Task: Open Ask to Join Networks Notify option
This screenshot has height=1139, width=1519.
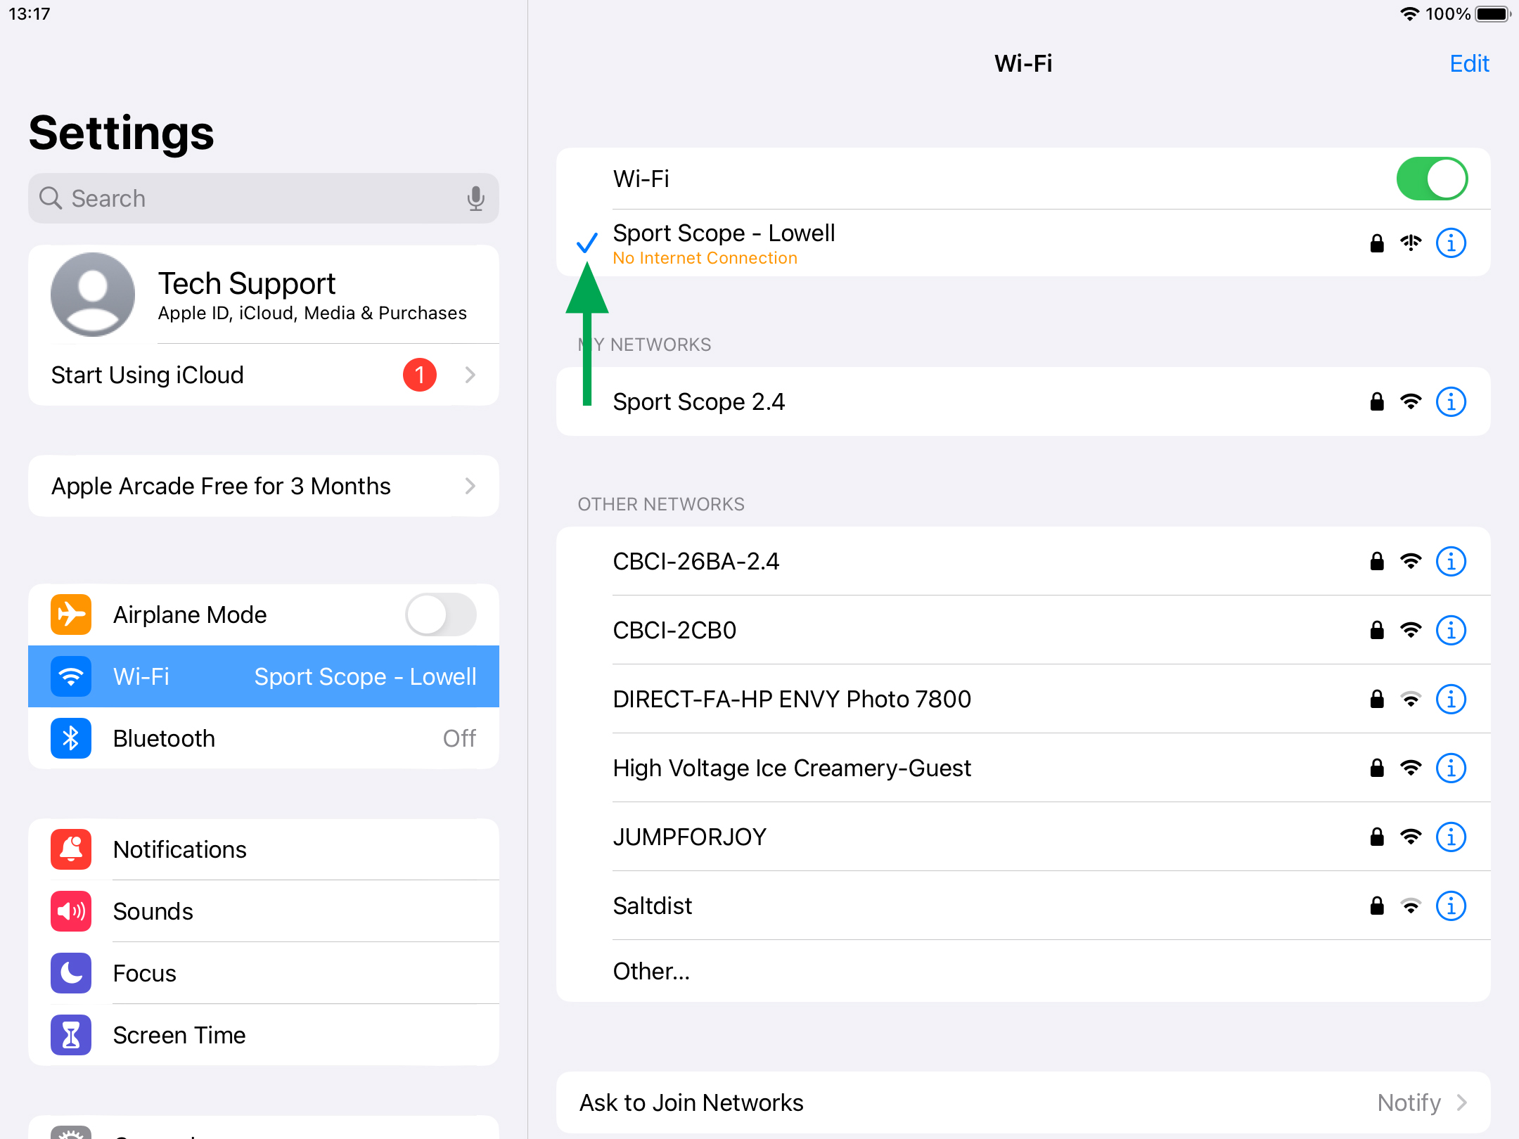Action: (x=1422, y=1102)
